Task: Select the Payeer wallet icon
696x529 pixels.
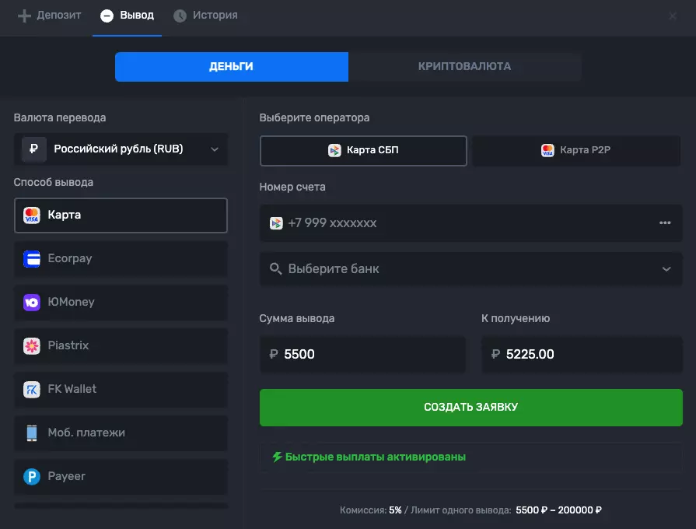Action: pos(31,477)
